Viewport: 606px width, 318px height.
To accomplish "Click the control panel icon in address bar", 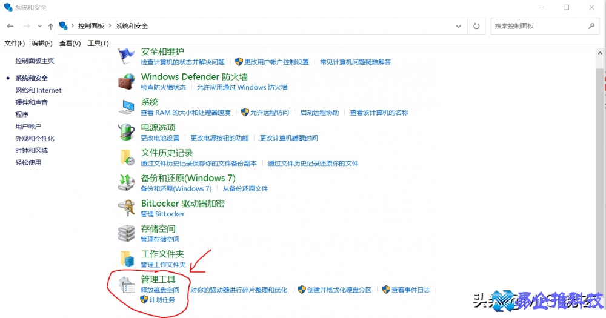I will (64, 26).
